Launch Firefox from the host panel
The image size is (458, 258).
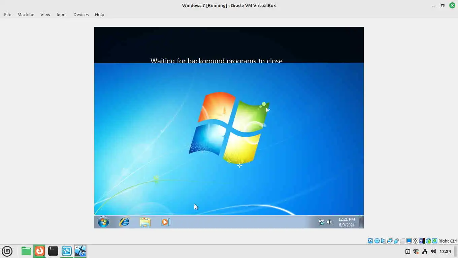point(40,251)
